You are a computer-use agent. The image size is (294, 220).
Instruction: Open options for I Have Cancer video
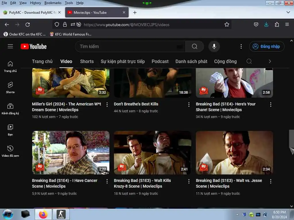point(107,181)
